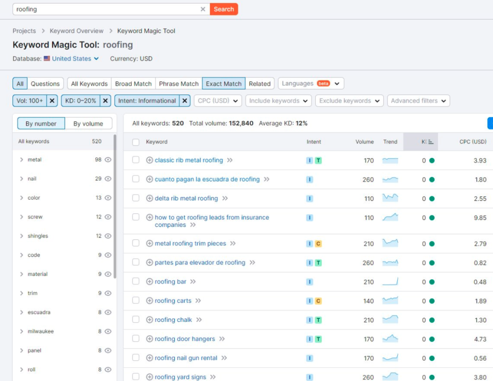Select Phrase Match tab
The height and width of the screenshot is (381, 493).
click(x=179, y=84)
